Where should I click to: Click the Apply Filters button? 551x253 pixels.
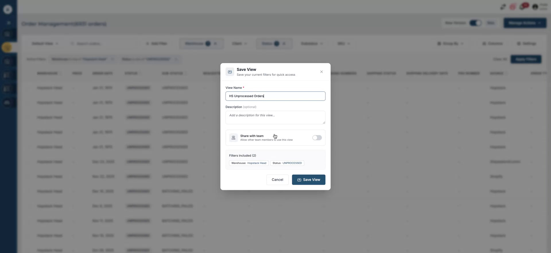(x=526, y=59)
